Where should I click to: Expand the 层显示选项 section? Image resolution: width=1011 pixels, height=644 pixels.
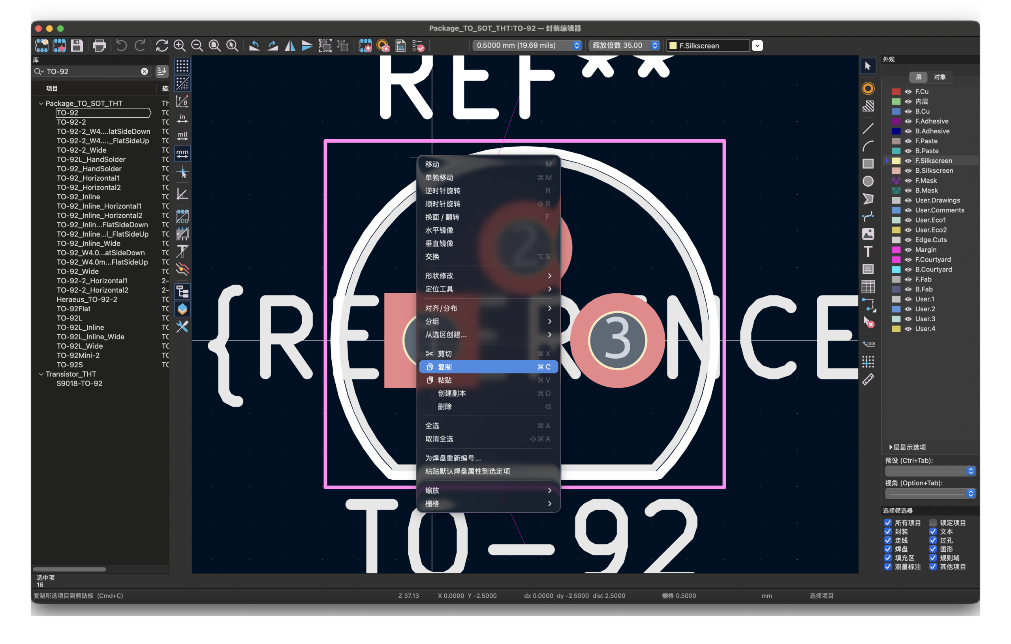click(891, 447)
